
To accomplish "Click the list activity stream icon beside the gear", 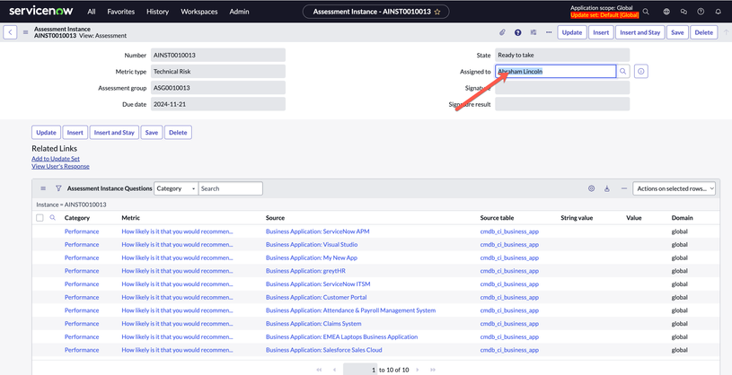I will coord(607,188).
